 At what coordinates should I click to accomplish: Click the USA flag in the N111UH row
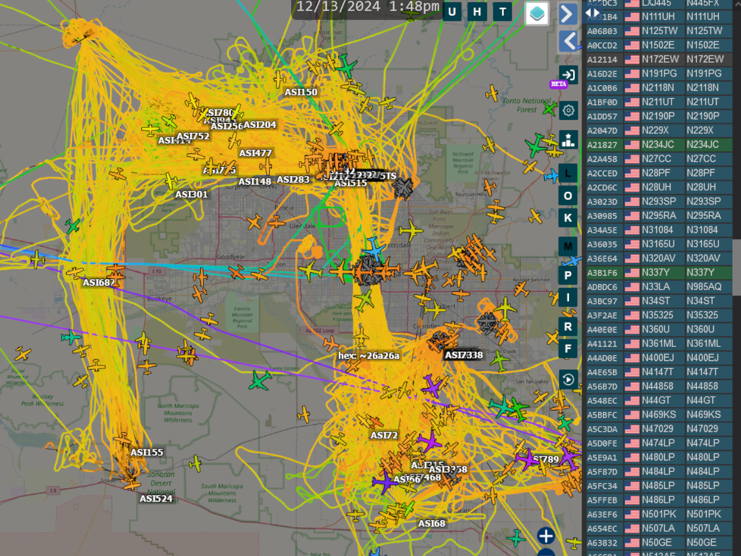pos(632,17)
